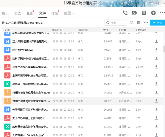Click into the 搜索 file search field

116,23
